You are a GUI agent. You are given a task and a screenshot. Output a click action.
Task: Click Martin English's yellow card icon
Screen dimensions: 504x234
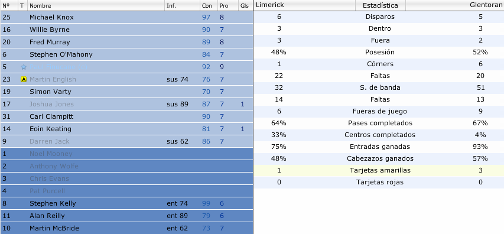click(24, 79)
